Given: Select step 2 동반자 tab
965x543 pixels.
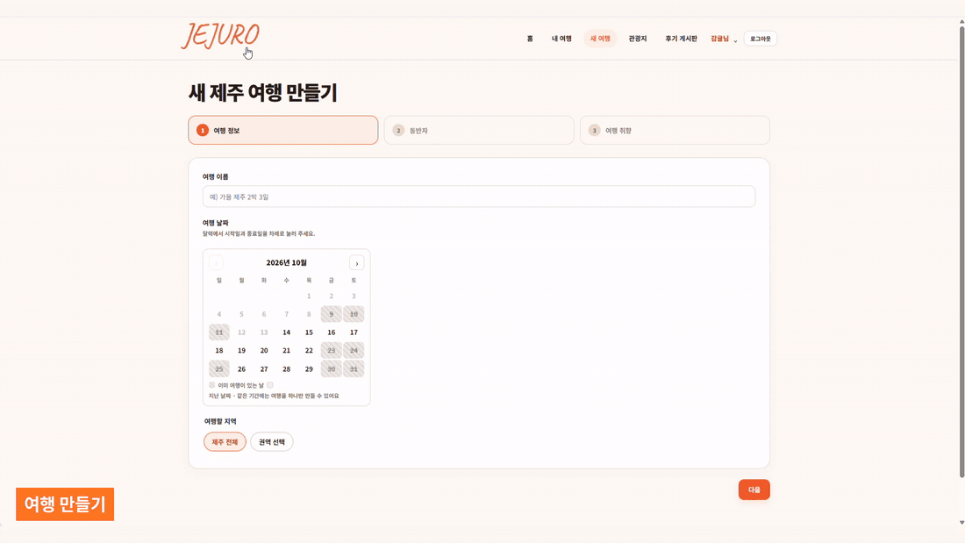Looking at the screenshot, I should point(479,130).
